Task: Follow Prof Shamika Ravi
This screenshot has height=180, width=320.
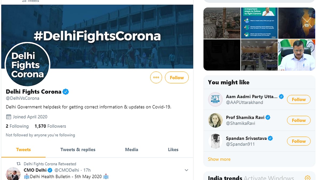Action: tap(299, 120)
